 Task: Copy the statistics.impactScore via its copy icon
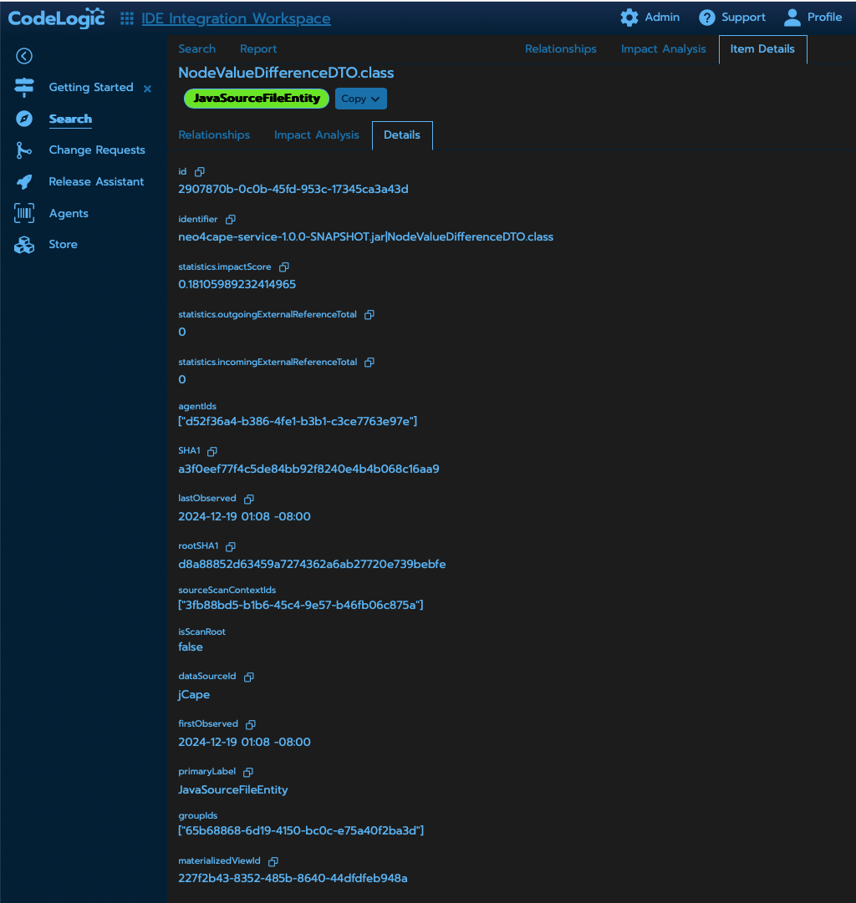pos(283,266)
